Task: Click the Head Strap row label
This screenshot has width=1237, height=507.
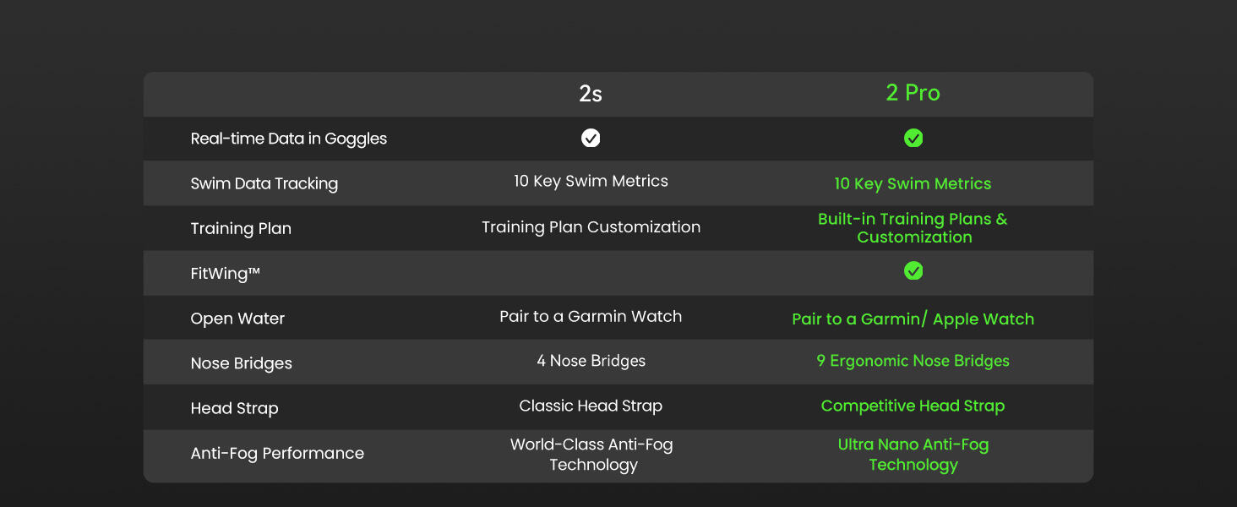Action: (x=234, y=408)
